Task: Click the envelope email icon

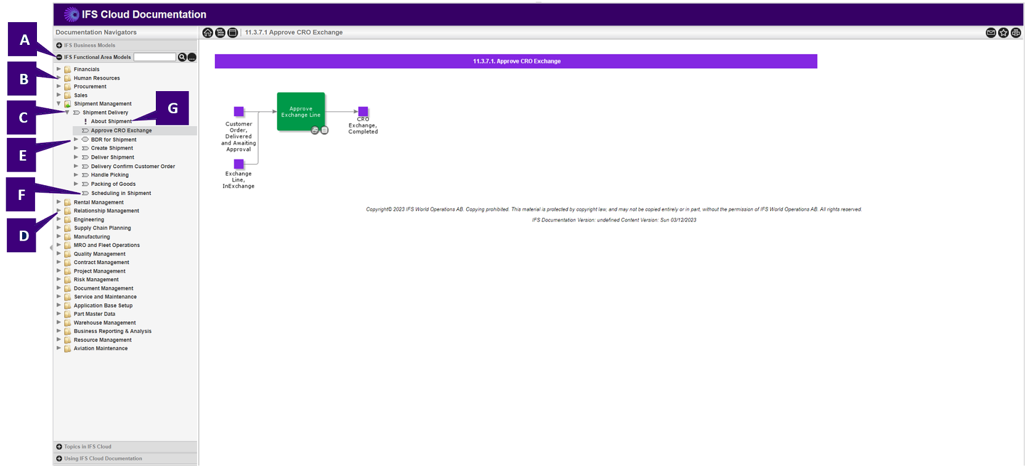Action: [991, 33]
